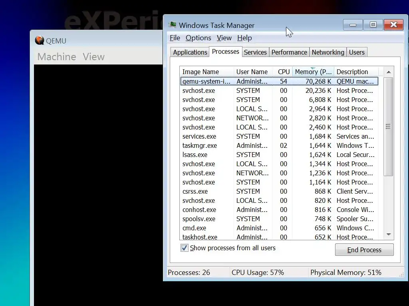Click the Client Serv... description cell
Image resolution: width=409 pixels, height=306 pixels.
click(x=355, y=191)
